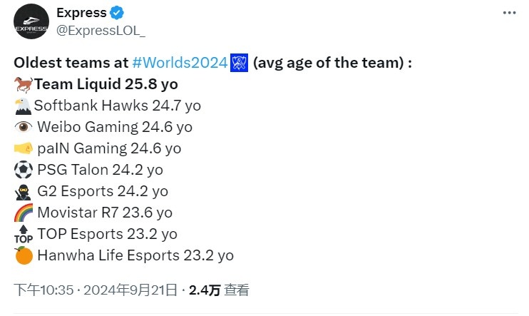Screen dimensions: 529x316
Task: Click the blue verified badge
Action: click(117, 13)
